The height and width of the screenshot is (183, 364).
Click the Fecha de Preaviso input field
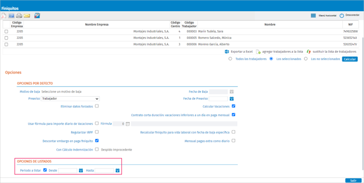218,99
